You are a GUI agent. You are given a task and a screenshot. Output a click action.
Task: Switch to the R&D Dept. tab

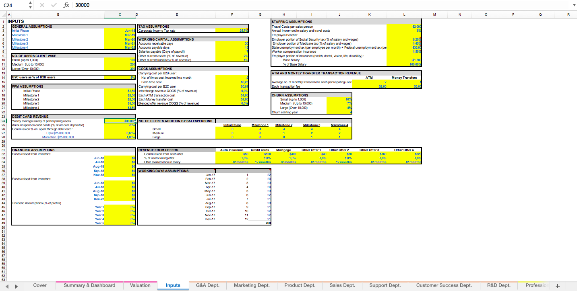pos(498,285)
